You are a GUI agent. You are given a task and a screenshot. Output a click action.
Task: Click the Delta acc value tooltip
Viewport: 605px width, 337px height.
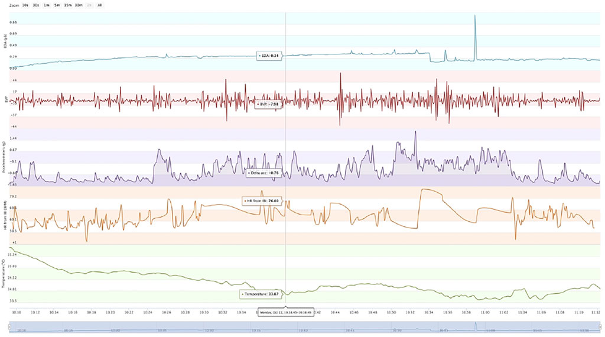point(264,173)
